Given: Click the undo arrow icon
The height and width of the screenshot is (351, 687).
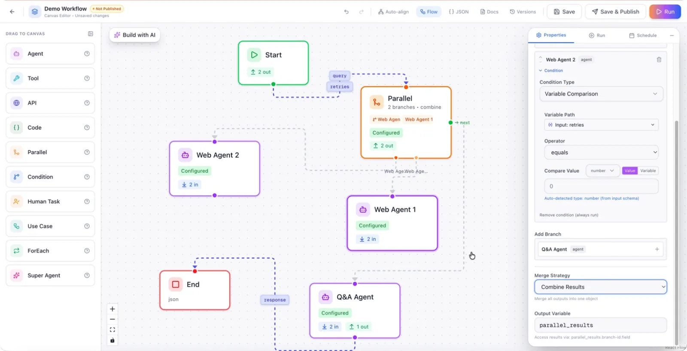Looking at the screenshot, I should tap(347, 12).
